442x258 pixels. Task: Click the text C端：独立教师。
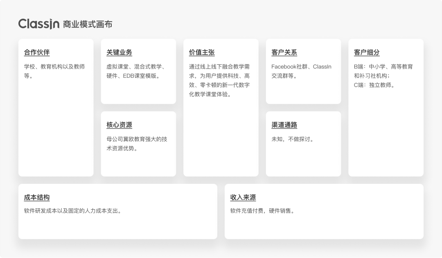pos(374,85)
